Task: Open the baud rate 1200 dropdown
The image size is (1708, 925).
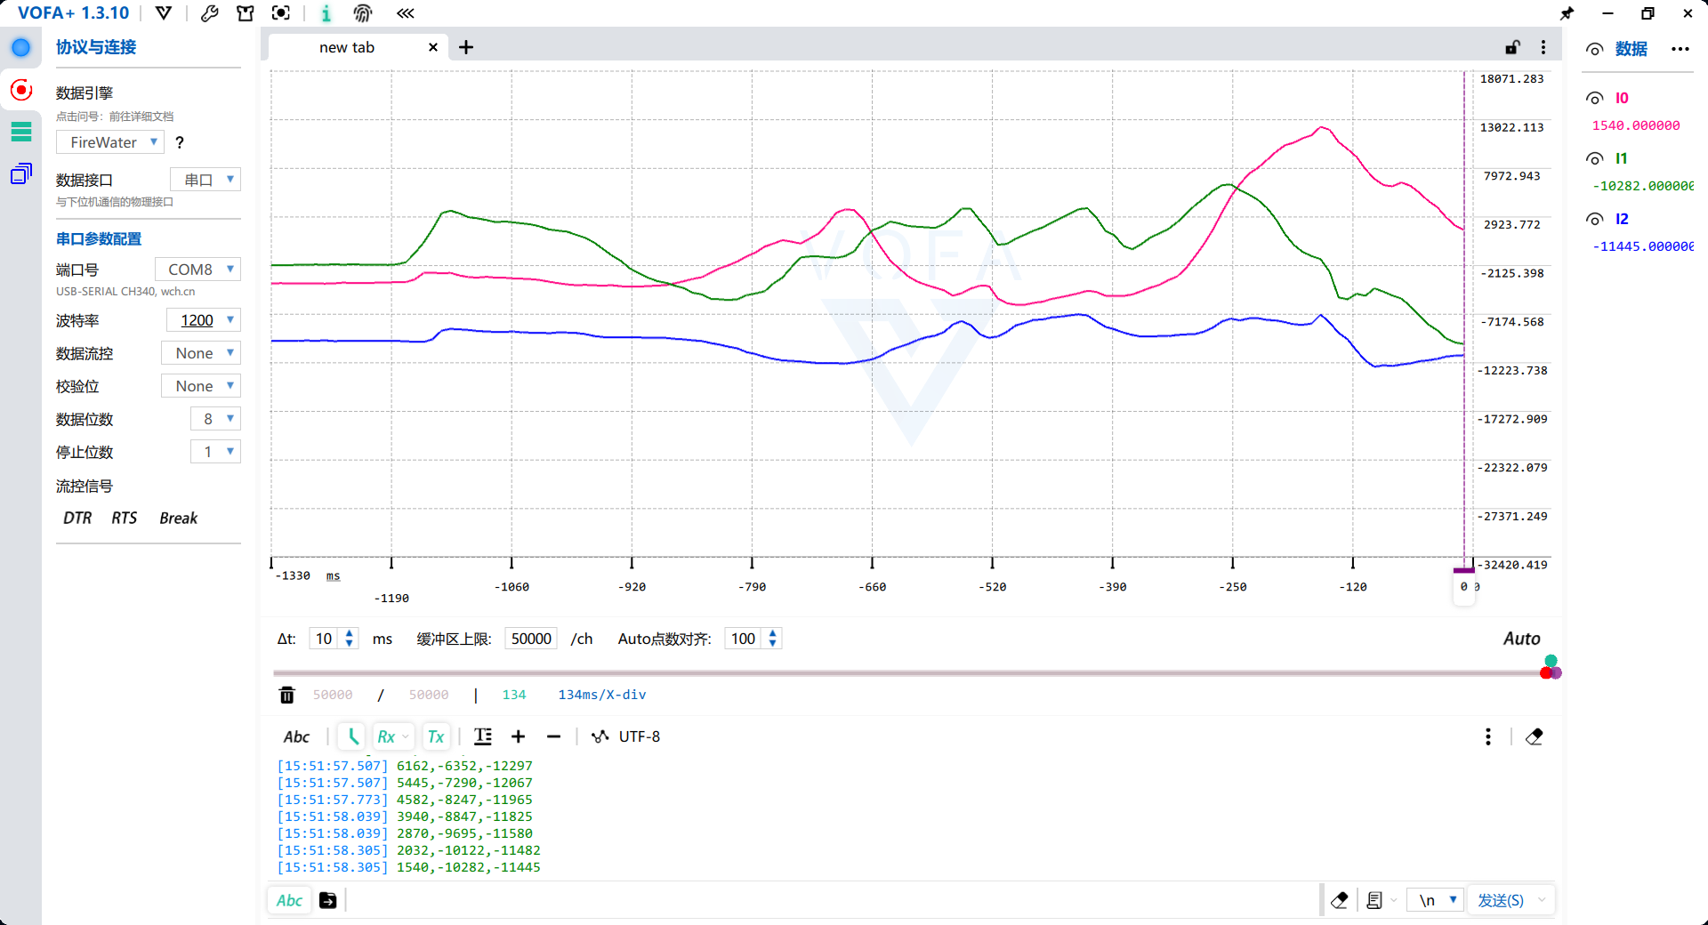Action: coord(204,320)
